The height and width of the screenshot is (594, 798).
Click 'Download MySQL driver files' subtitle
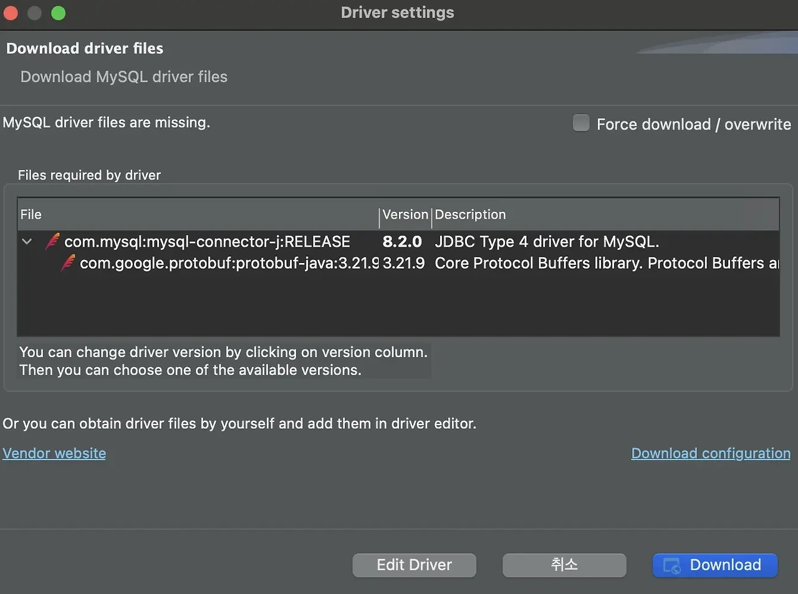pos(124,77)
